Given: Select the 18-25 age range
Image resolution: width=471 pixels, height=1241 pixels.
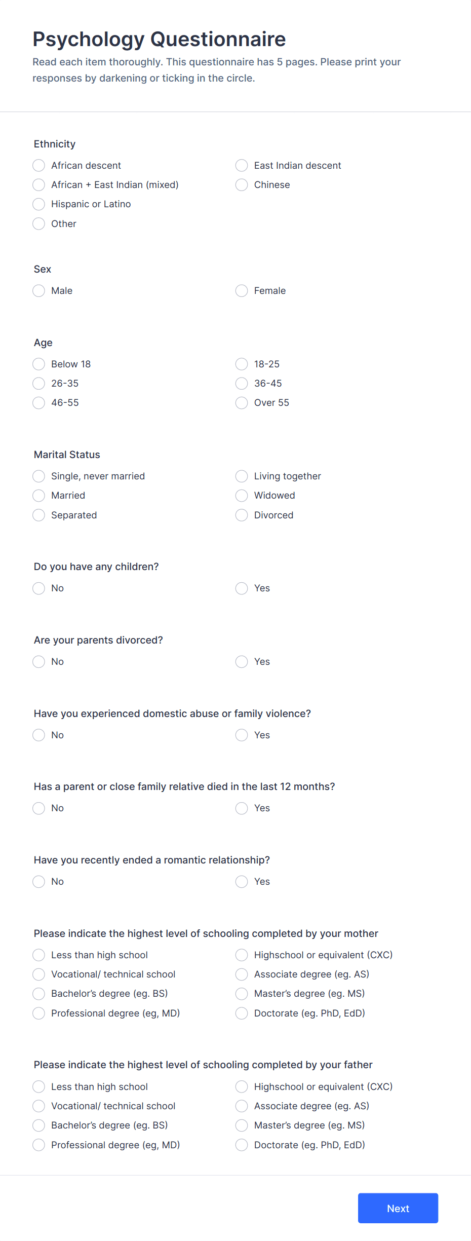Looking at the screenshot, I should (x=242, y=364).
